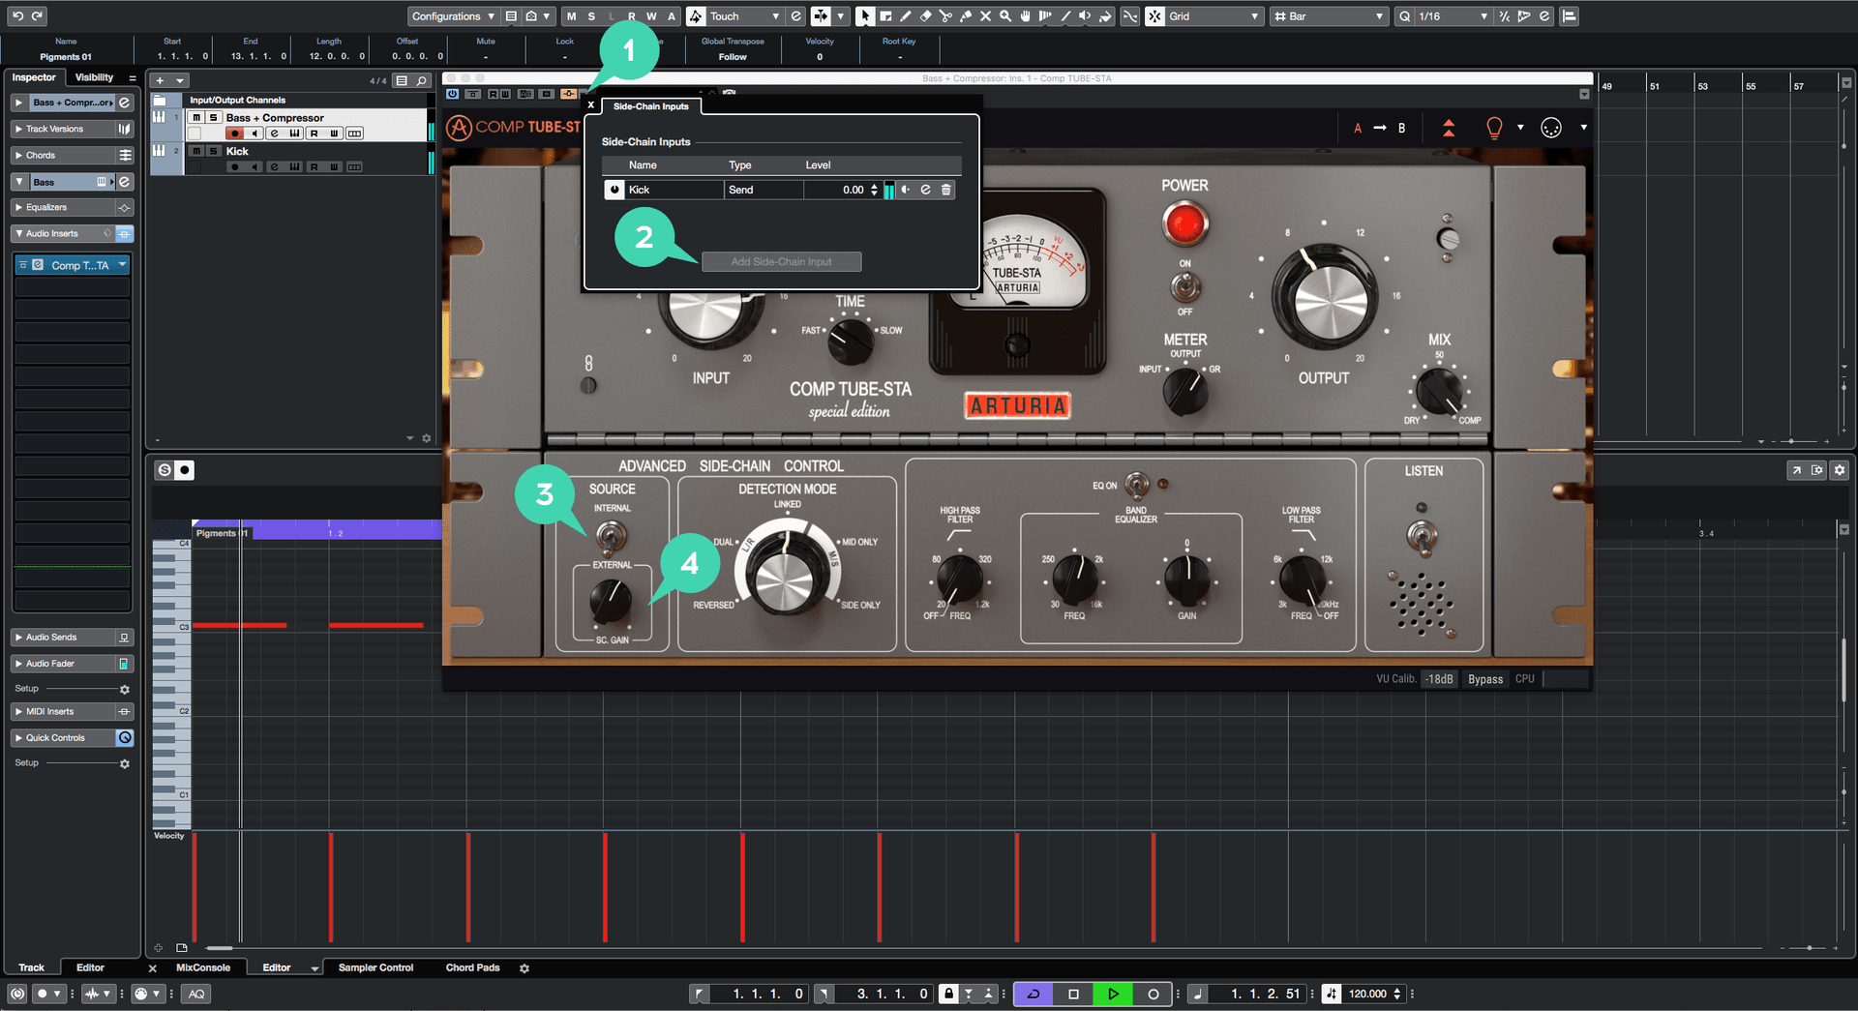
Task: Select the Draw pencil tool
Action: tap(905, 15)
